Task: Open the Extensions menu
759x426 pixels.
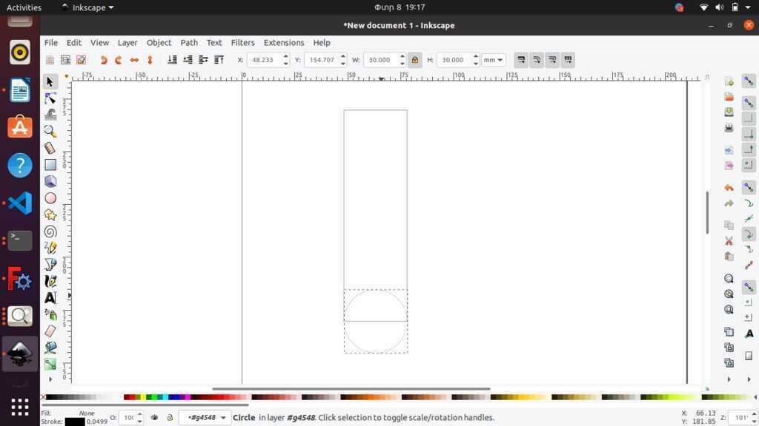Action: 284,42
